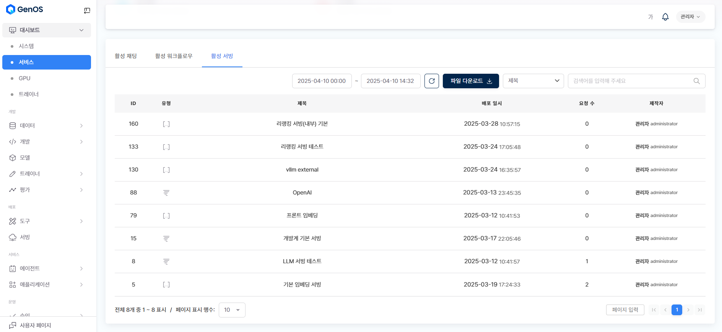Open the 제목 search filter dropdown
This screenshot has height=332, width=722.
pyautogui.click(x=533, y=81)
